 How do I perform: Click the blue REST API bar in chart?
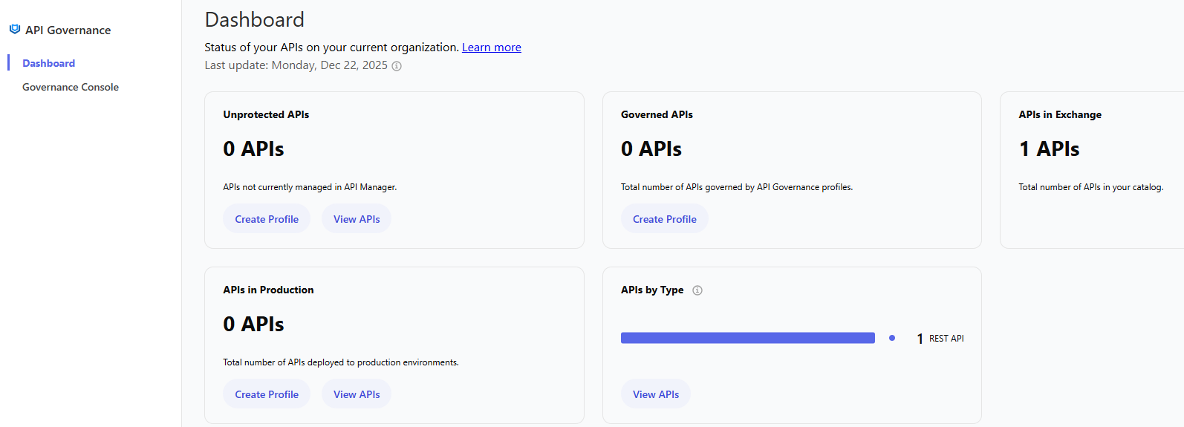coord(747,338)
